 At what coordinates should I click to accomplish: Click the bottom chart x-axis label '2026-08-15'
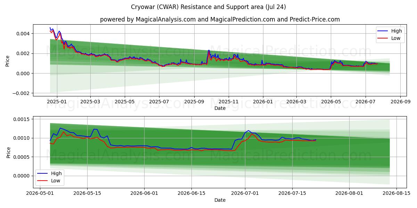(397, 194)
